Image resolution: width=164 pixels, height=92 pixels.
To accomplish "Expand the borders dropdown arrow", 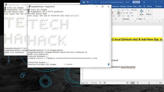I will pyautogui.click(x=125, y=16).
